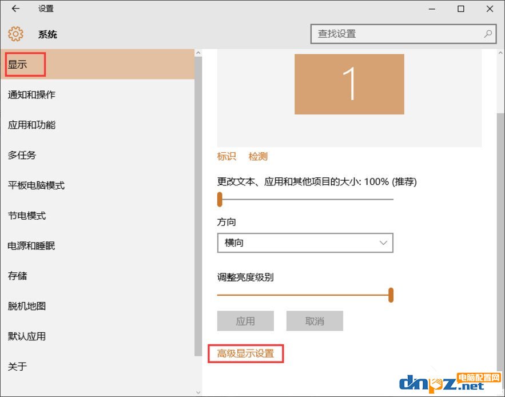The image size is (505, 397).
Task: Click main panel scrollbar up arrow
Action: [500, 53]
